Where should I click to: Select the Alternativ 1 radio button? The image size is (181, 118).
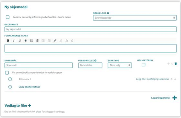click(10, 79)
